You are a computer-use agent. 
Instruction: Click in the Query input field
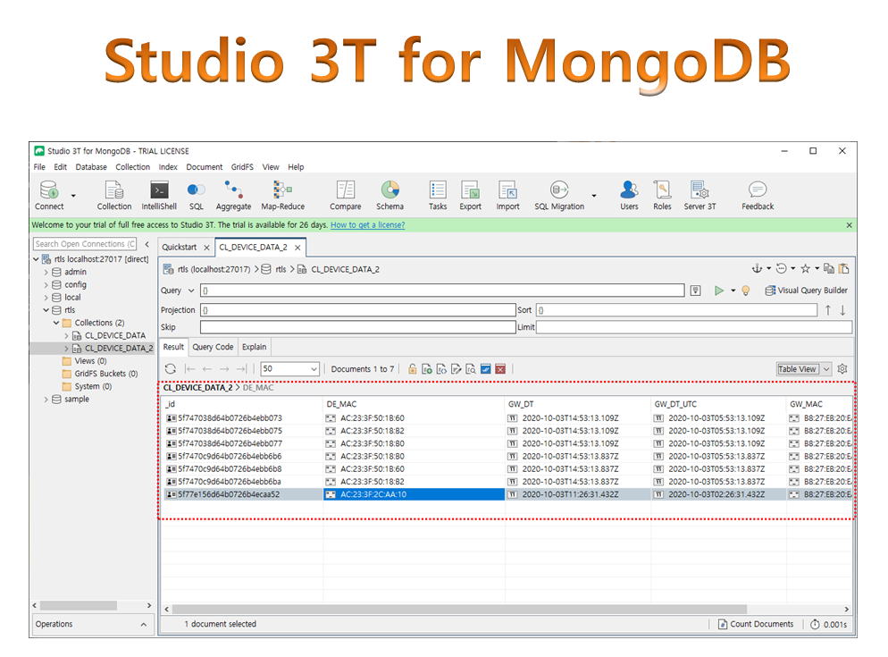coord(441,291)
